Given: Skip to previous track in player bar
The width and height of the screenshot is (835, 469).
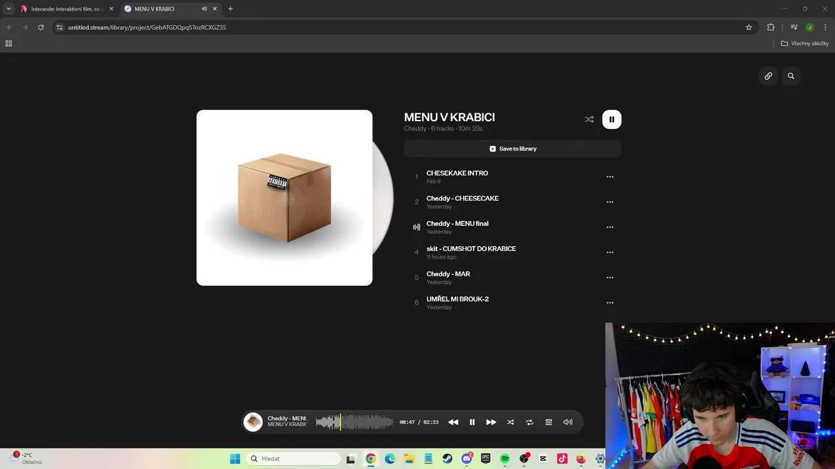Looking at the screenshot, I should 453,422.
